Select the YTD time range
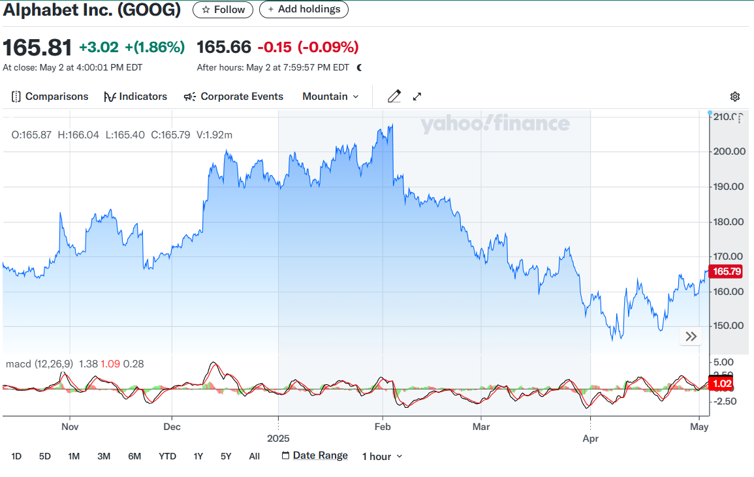 click(x=167, y=456)
